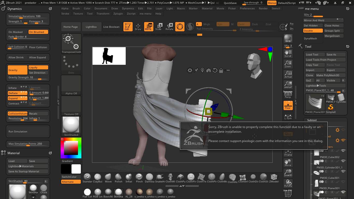Collapse the Tool palette header
The height and width of the screenshot is (199, 354).
point(308,46)
